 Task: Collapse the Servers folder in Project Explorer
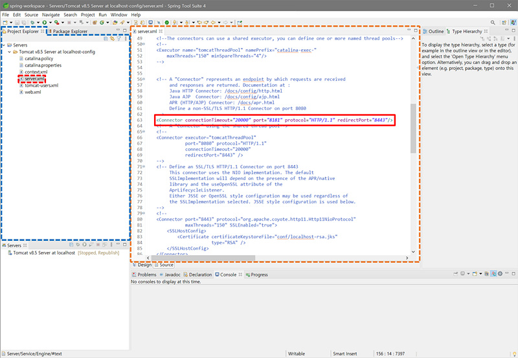click(3, 45)
